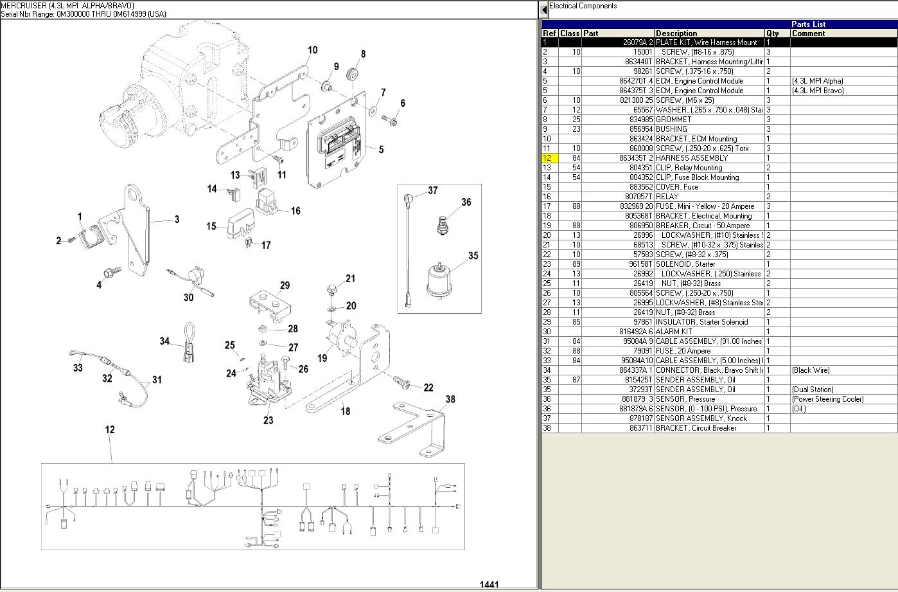Click the Part column header
This screenshot has width=898, height=592.
618,33
